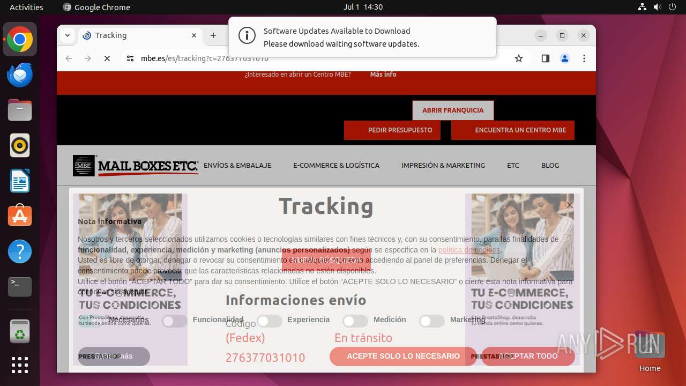Open the política de cookies link
The width and height of the screenshot is (686, 386).
click(469, 250)
